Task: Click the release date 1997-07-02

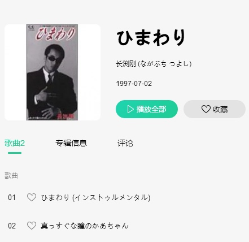Action: pyautogui.click(x=134, y=84)
